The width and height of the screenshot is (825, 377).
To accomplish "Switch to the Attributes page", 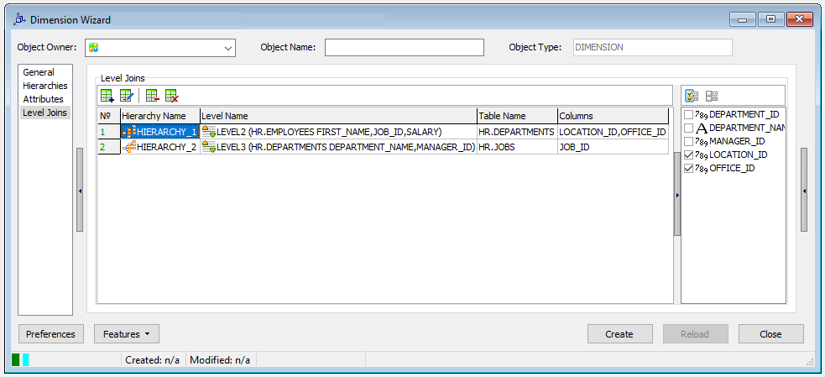I will [43, 99].
